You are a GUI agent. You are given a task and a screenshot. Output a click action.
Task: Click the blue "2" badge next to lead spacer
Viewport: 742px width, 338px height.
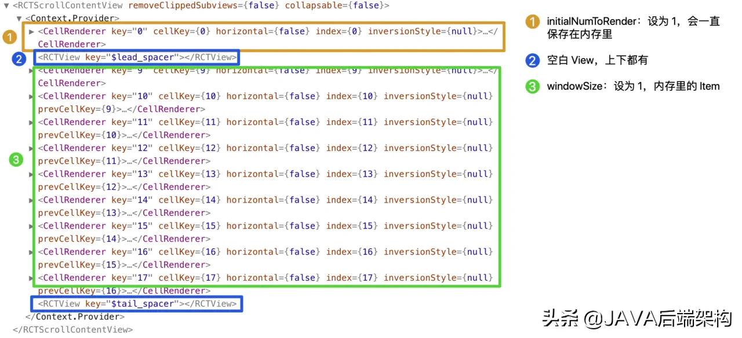pos(19,58)
